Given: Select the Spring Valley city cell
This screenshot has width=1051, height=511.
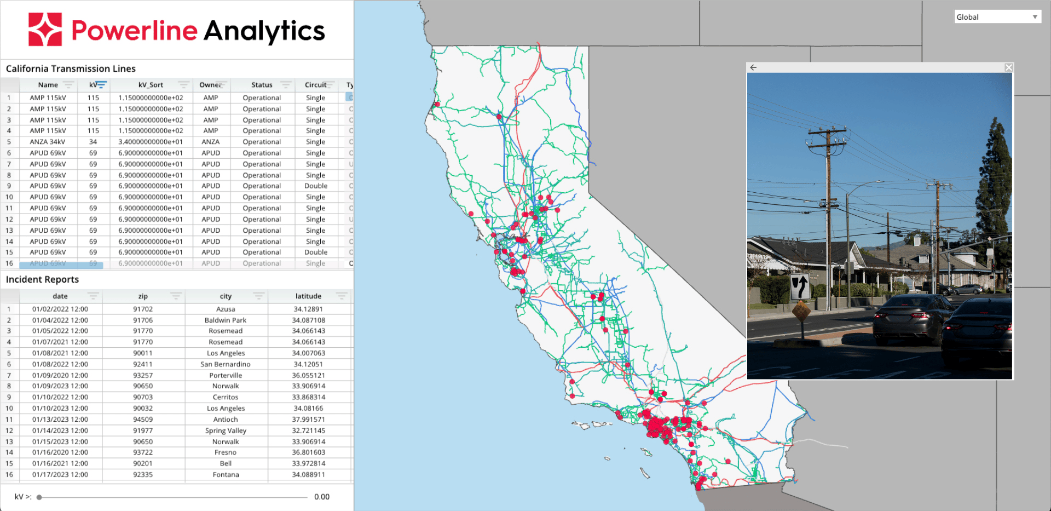Looking at the screenshot, I should point(226,430).
